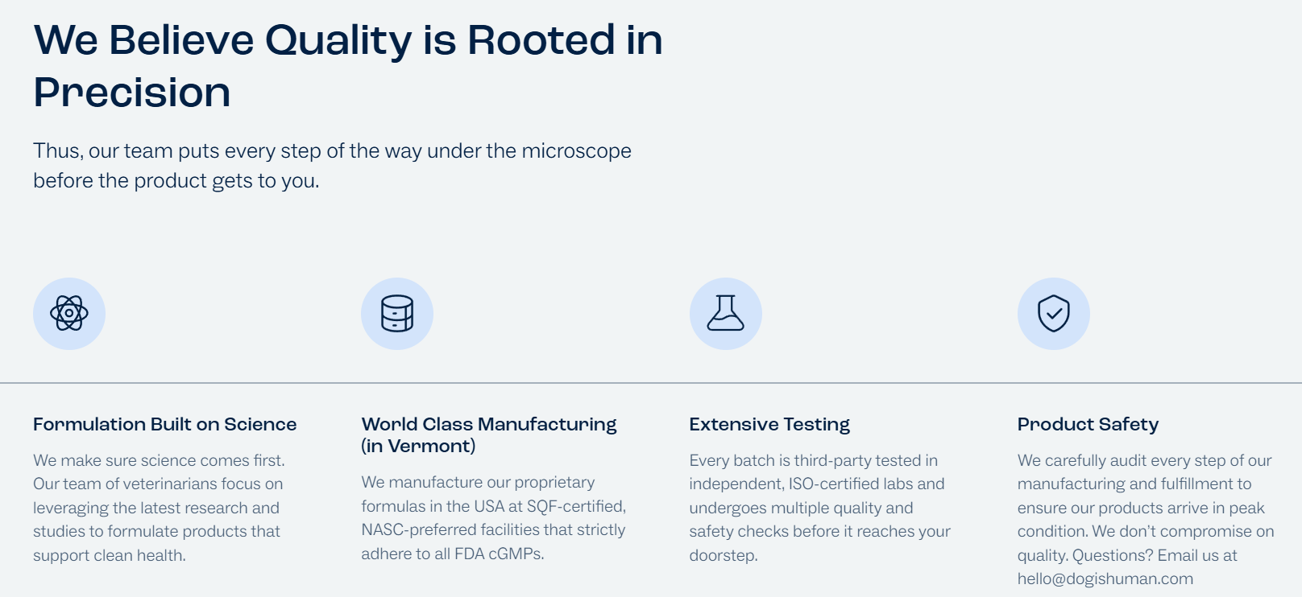The height and width of the screenshot is (597, 1302).
Task: Click the paragraph about veterinarians and research
Action: click(x=159, y=508)
